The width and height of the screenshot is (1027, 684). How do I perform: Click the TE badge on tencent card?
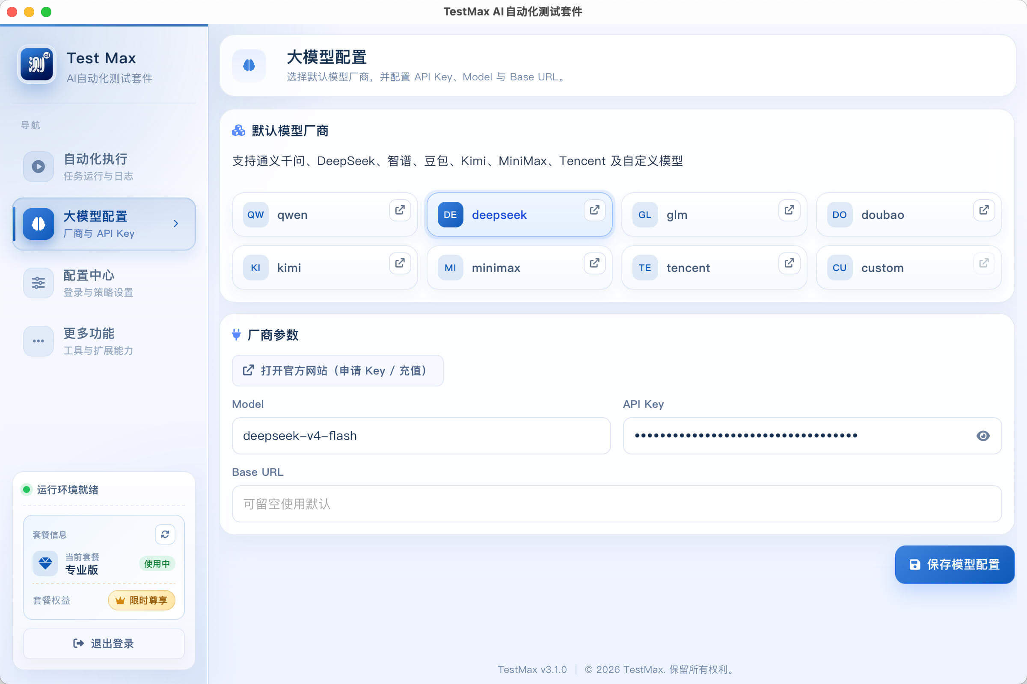tap(645, 268)
